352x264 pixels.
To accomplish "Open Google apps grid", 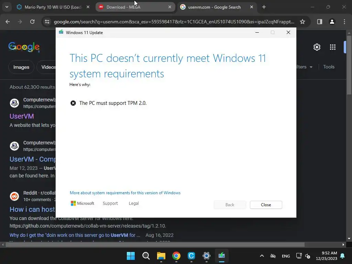I will point(333,47).
